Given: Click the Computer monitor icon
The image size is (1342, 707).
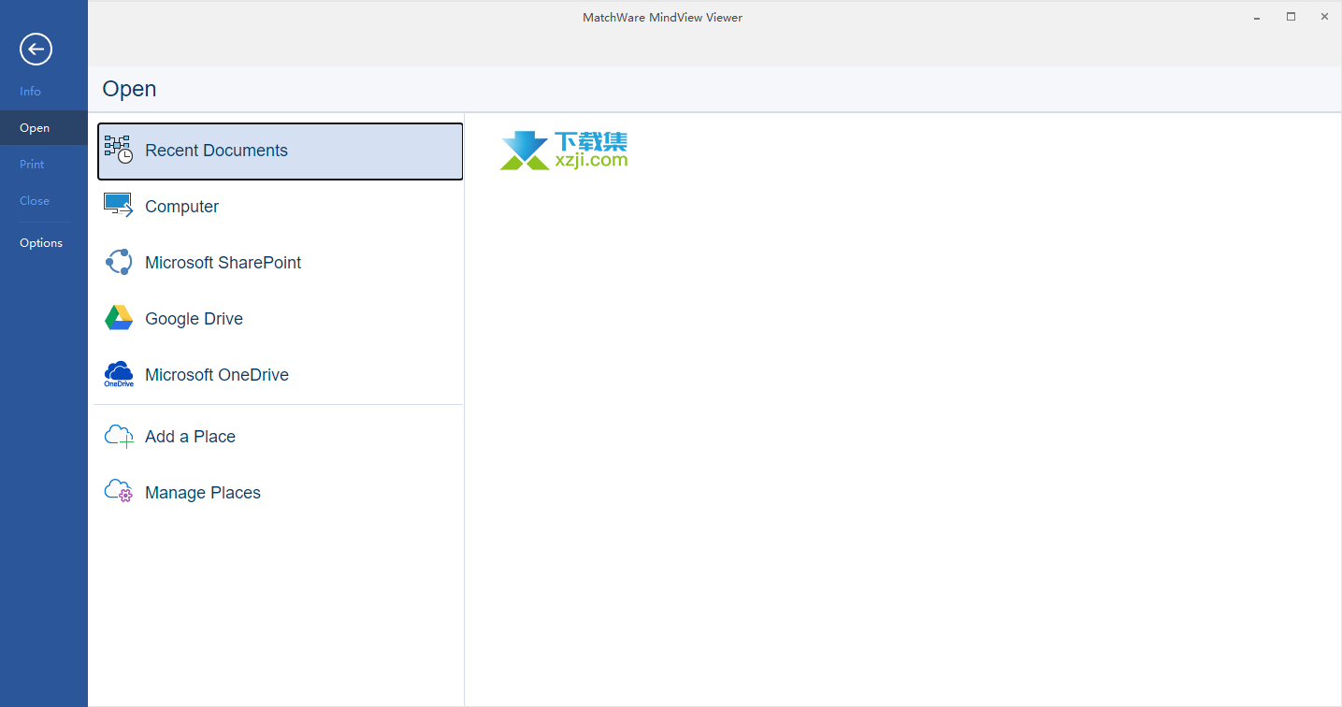Looking at the screenshot, I should click(119, 206).
